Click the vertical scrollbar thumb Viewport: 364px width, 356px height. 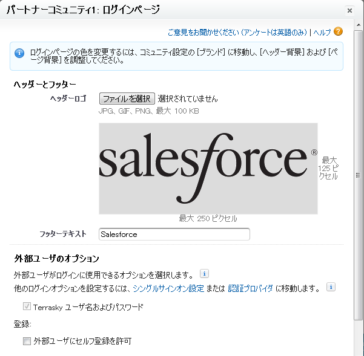point(358,175)
